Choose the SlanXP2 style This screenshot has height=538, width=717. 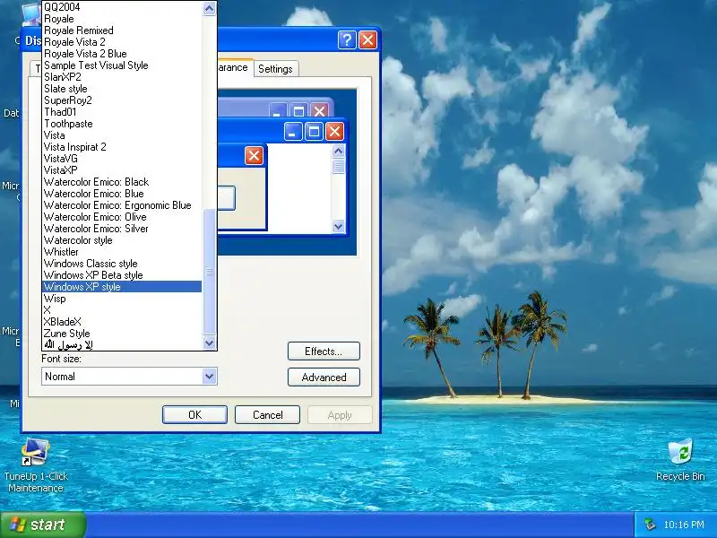[122, 77]
